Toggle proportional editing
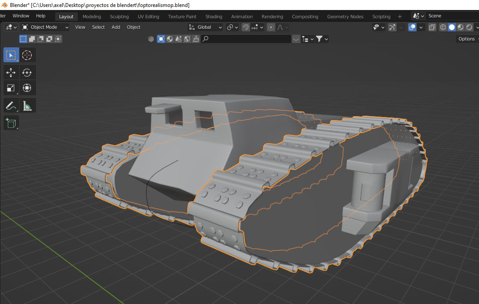Screen dimensions: 479x304 [271, 27]
